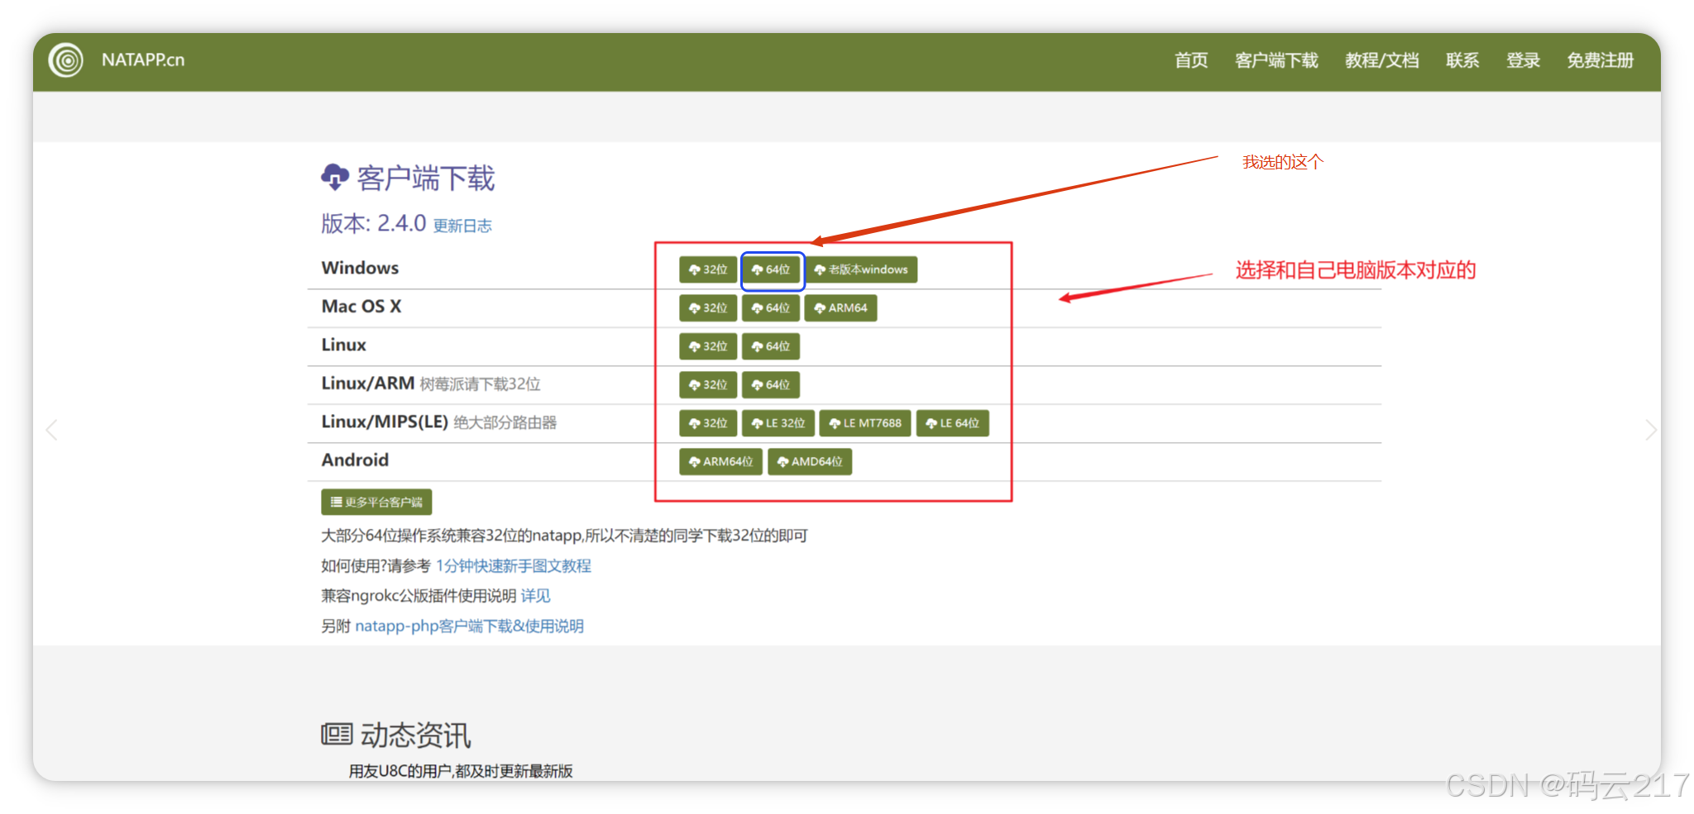Download Linux 32位 client
Image resolution: width=1694 pixels, height=814 pixels.
point(708,346)
